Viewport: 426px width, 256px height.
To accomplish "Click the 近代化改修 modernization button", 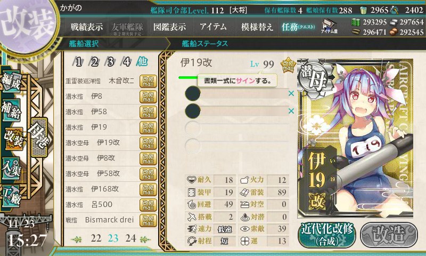I will (x=327, y=235).
